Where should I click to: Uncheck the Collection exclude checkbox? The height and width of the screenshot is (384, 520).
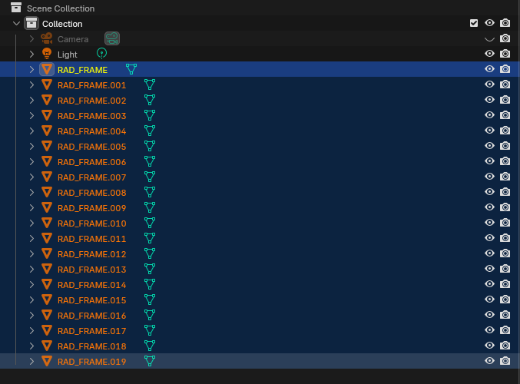tap(474, 23)
